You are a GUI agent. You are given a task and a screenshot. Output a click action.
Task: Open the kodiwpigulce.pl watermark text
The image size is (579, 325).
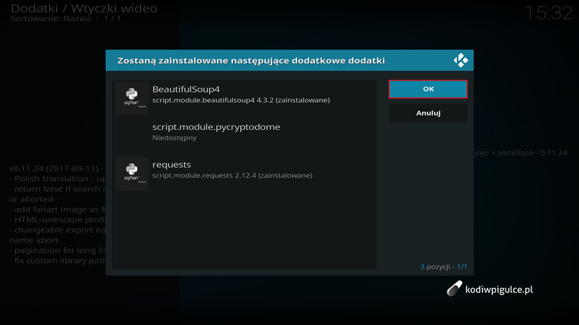(x=499, y=290)
